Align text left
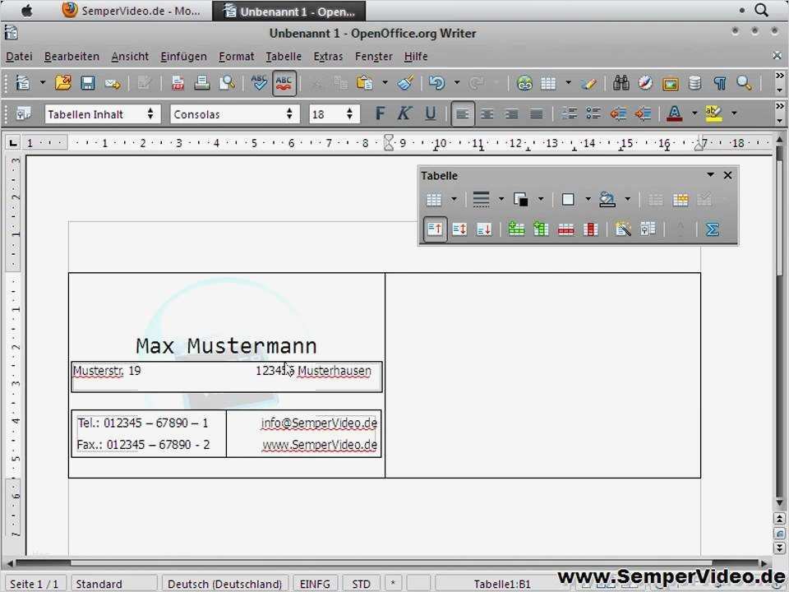This screenshot has height=592, width=789. (x=463, y=114)
